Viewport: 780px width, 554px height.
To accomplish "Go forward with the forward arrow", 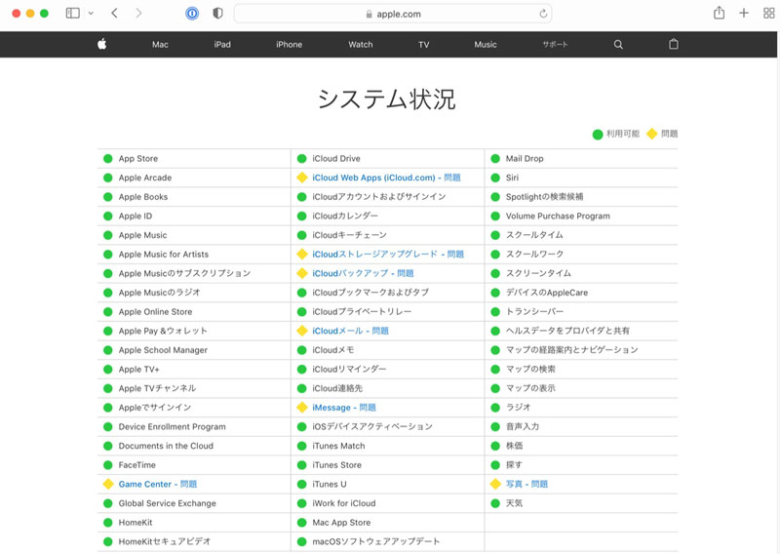I will click(x=138, y=13).
